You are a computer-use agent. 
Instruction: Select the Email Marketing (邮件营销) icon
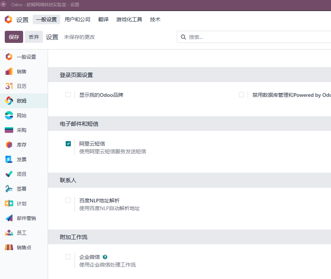[9, 218]
